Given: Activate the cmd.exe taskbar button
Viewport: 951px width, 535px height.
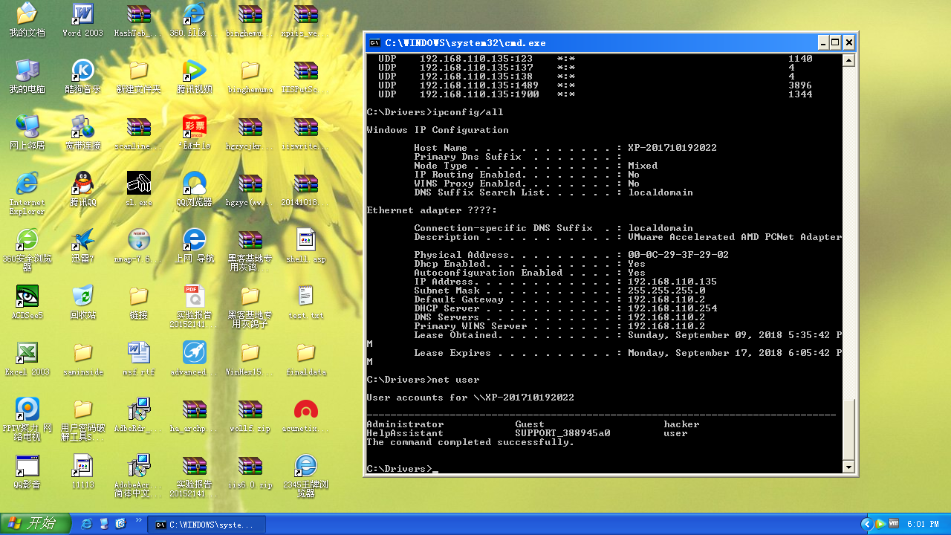Looking at the screenshot, I should [206, 525].
